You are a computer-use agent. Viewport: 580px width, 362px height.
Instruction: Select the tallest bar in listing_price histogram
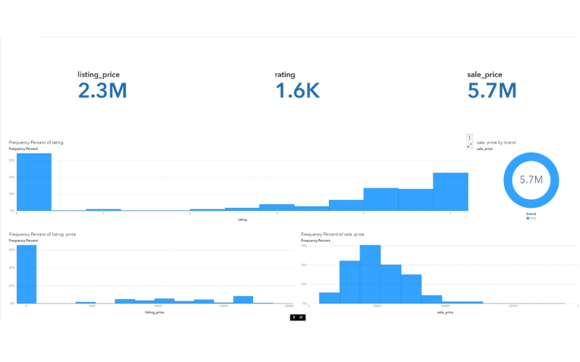coord(27,274)
